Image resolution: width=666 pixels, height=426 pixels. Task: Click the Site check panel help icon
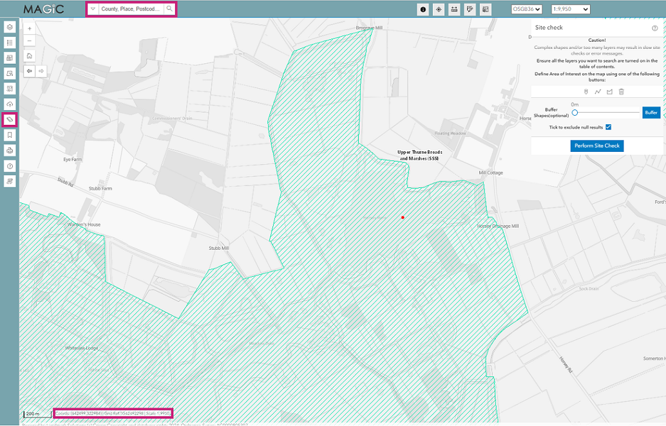(654, 28)
